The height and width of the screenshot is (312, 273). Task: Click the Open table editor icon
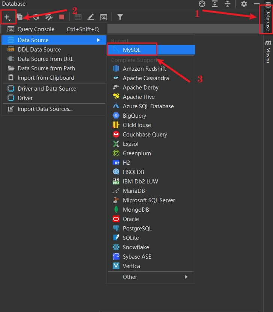coord(78,17)
